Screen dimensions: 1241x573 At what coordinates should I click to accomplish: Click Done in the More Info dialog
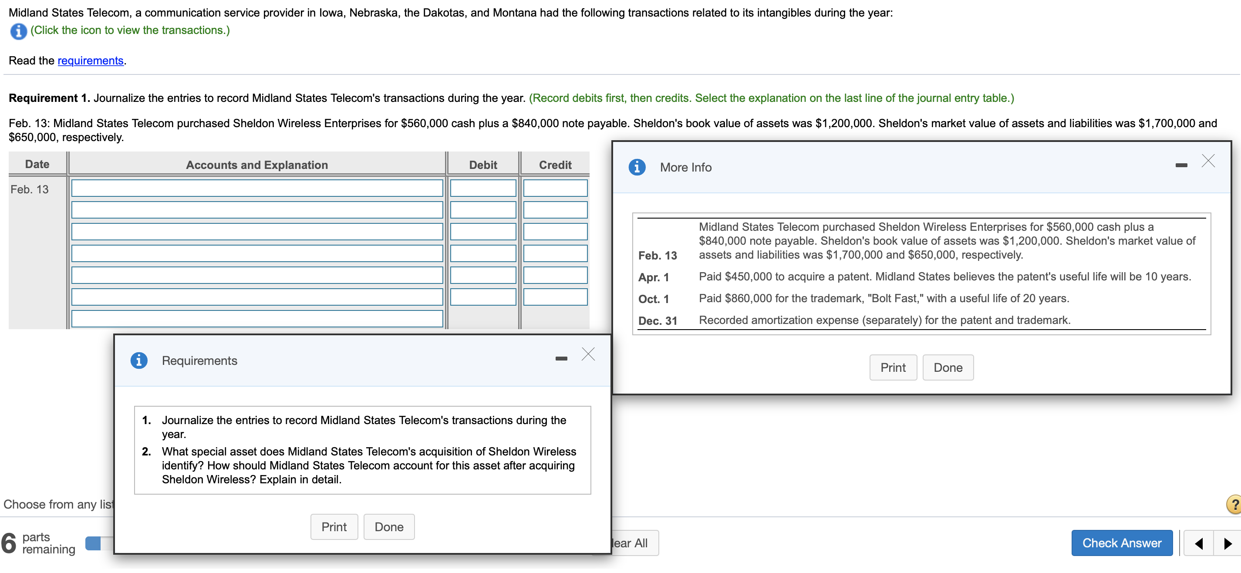pyautogui.click(x=948, y=367)
